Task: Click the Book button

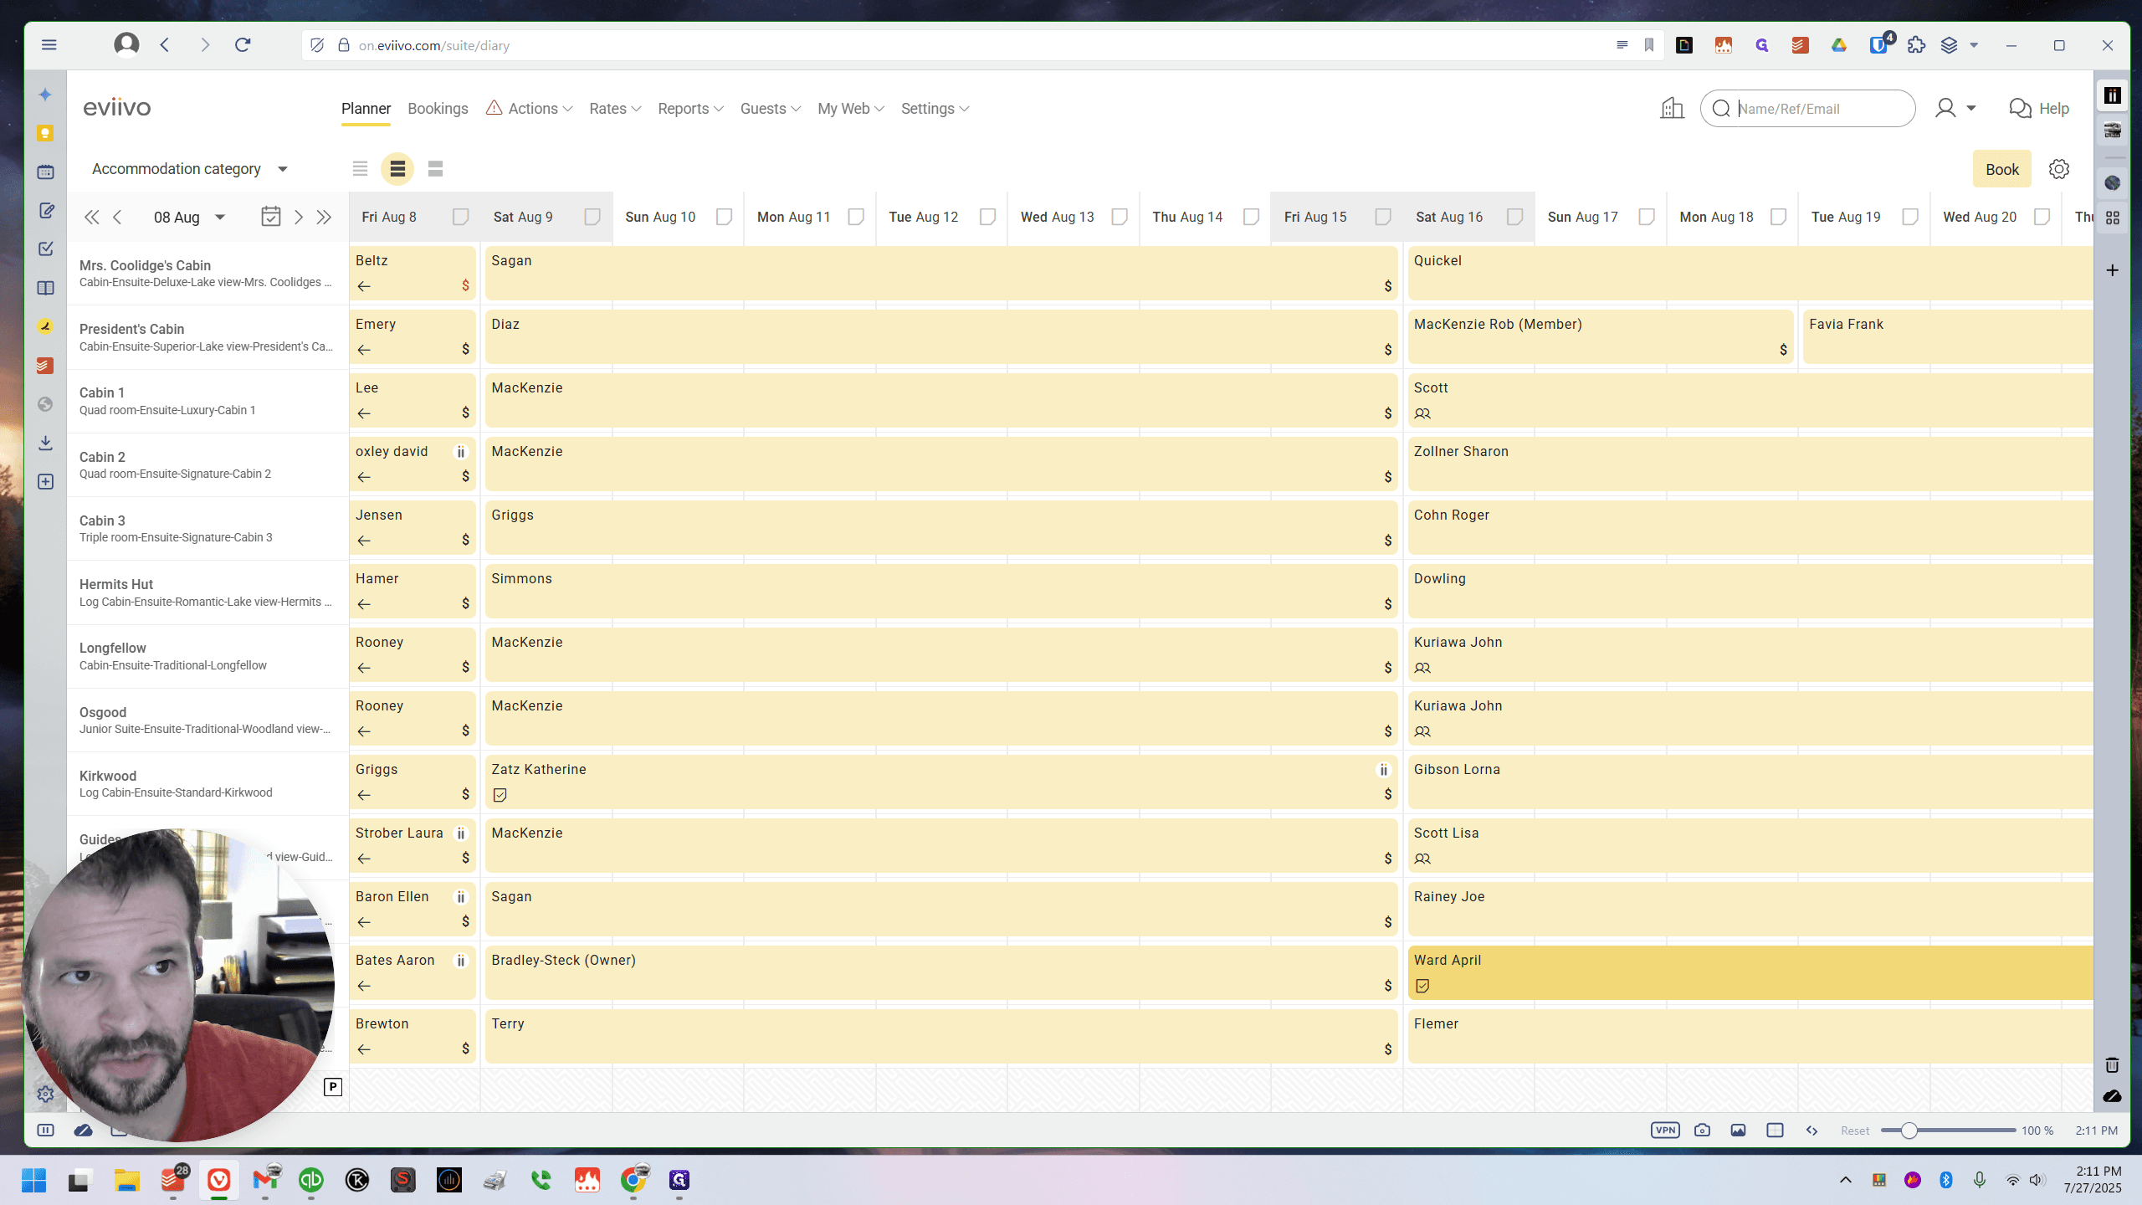Action: [2001, 169]
